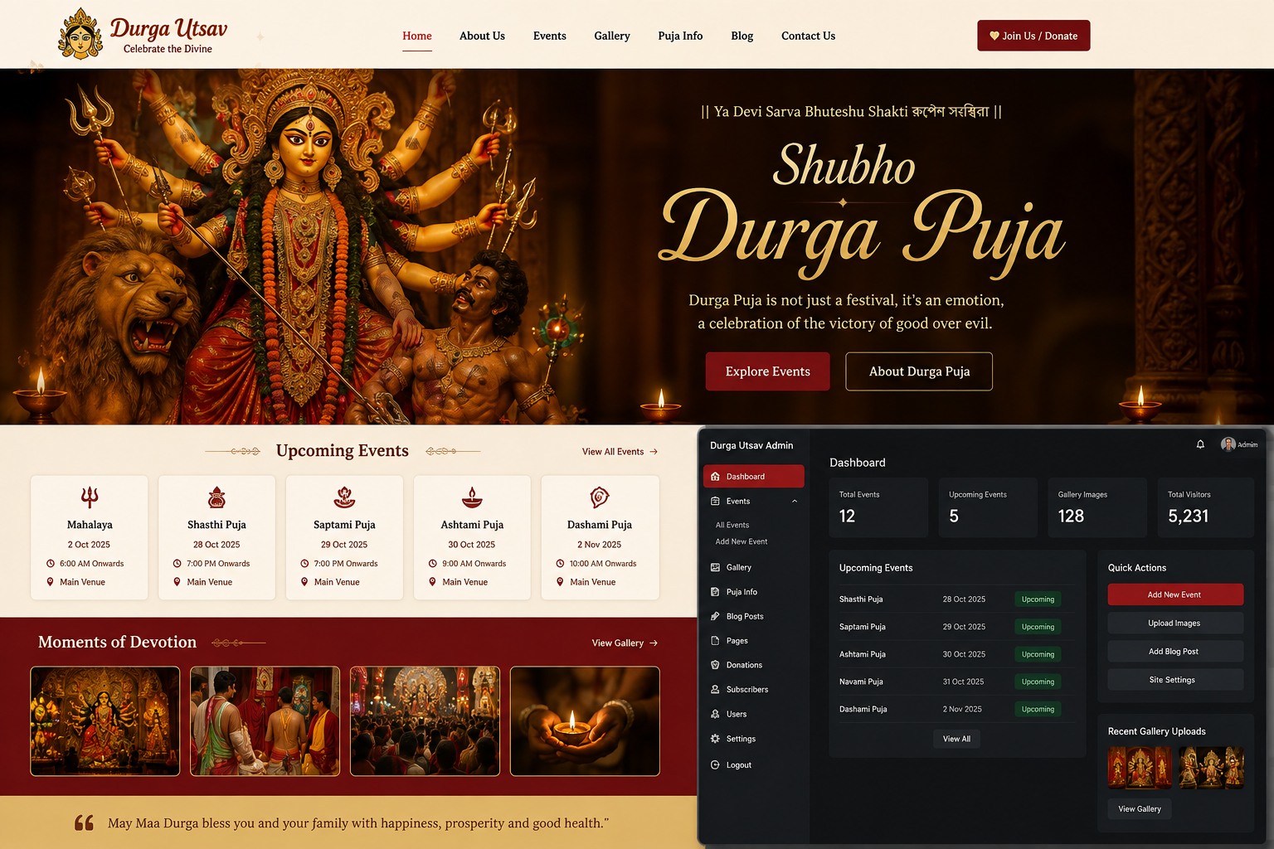Open the About Us nav item
Screen dimensions: 1274x849
point(482,36)
